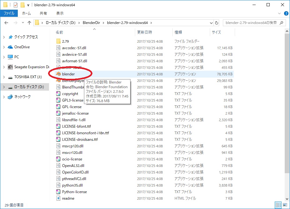The height and width of the screenshot is (209, 290).
Task: Click ローカル ディスク (D:) in address path
Action: coord(61,23)
